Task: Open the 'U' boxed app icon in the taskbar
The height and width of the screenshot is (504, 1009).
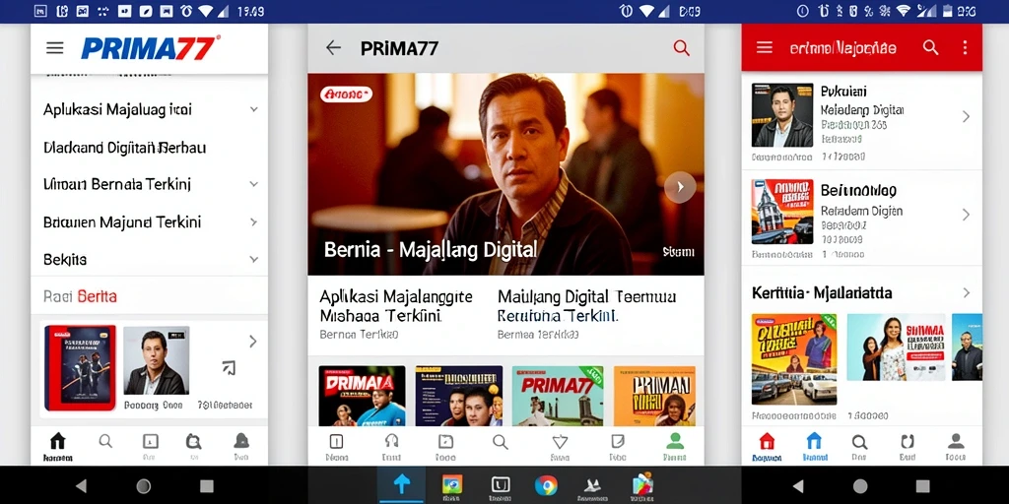Action: pos(500,486)
